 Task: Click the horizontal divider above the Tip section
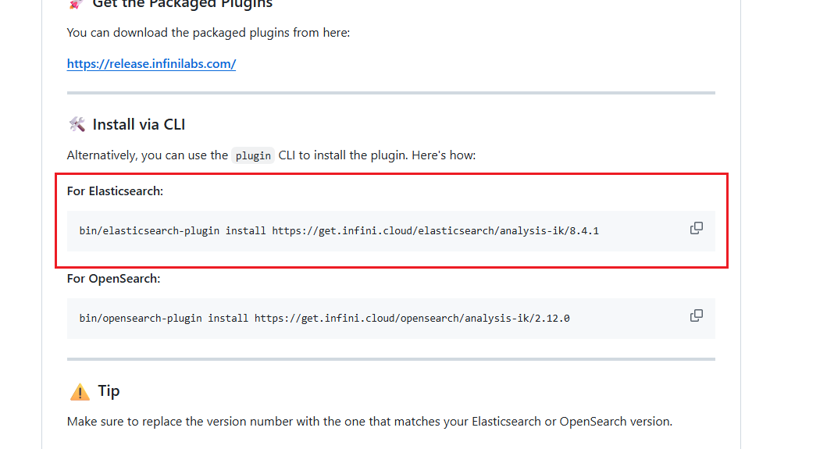pos(390,359)
